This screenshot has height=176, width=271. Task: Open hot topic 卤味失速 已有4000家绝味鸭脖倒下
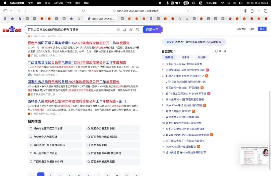(186, 152)
